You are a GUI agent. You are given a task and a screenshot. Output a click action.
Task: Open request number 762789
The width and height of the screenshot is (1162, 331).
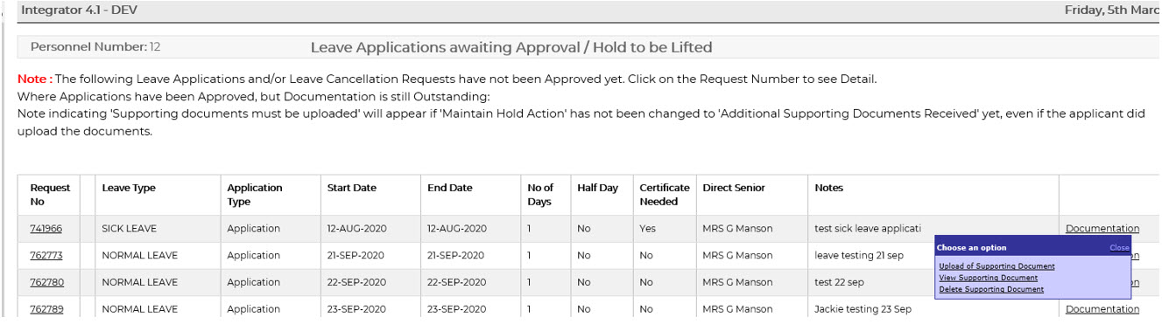coord(46,309)
